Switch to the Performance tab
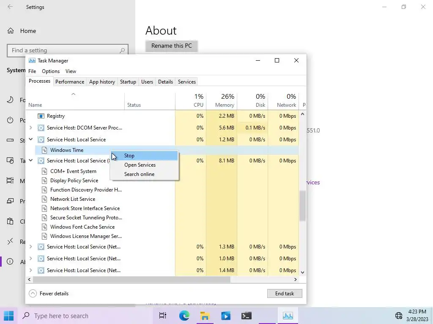Image resolution: width=433 pixels, height=324 pixels. pyautogui.click(x=70, y=82)
